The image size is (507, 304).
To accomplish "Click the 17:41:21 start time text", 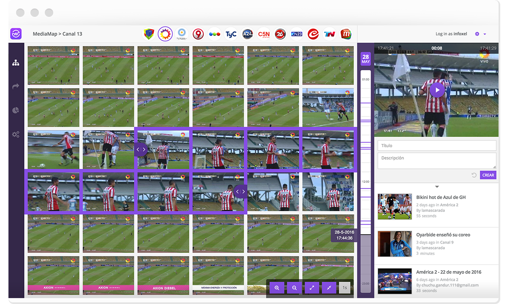I will (385, 48).
